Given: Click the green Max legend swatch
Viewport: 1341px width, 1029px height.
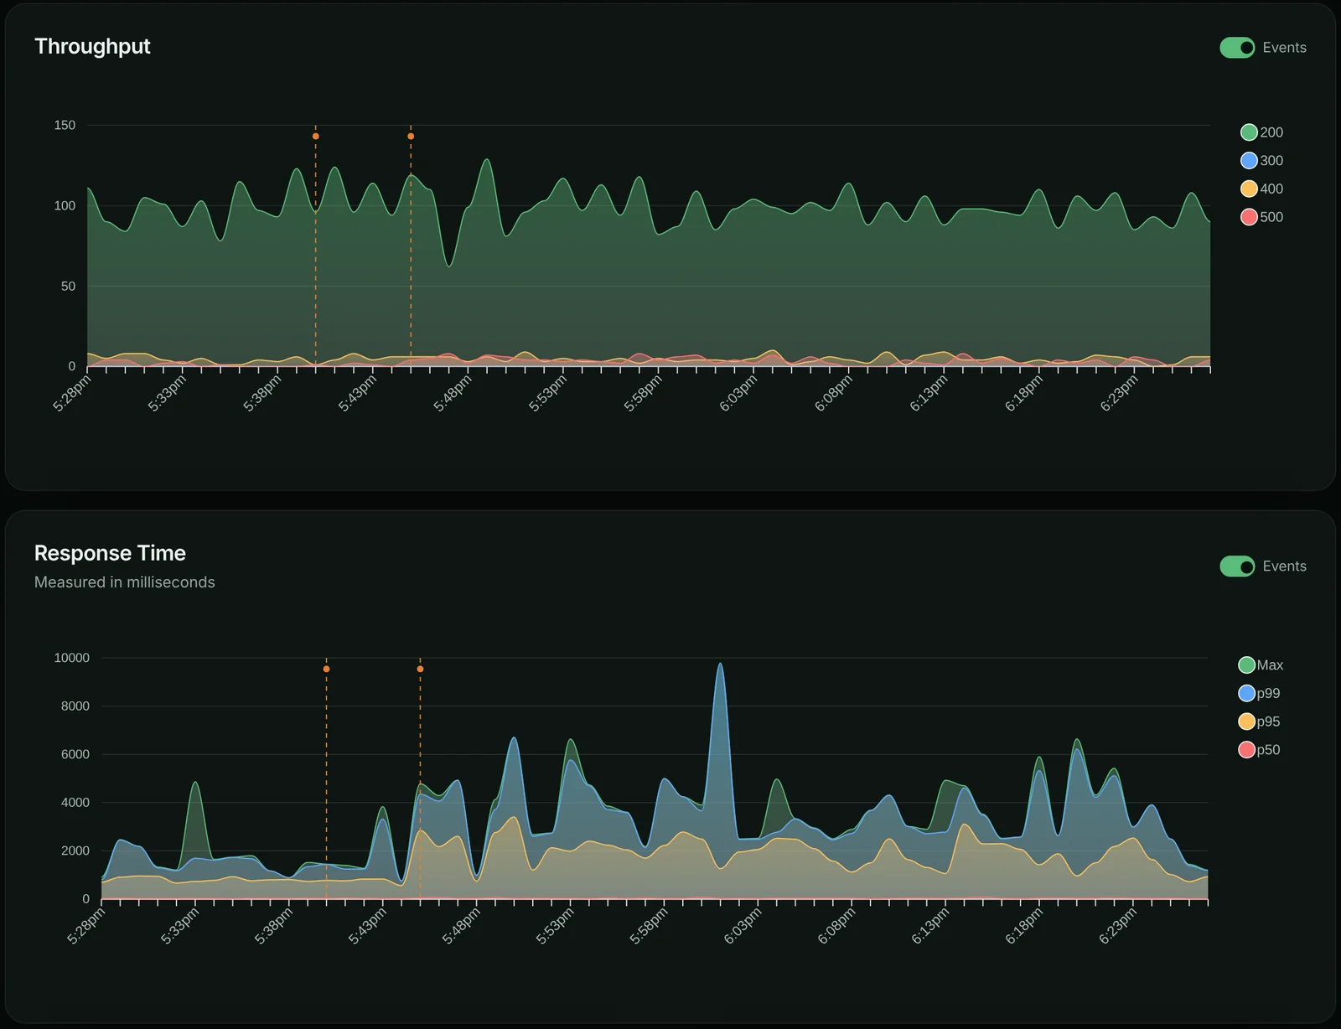Looking at the screenshot, I should (1246, 665).
